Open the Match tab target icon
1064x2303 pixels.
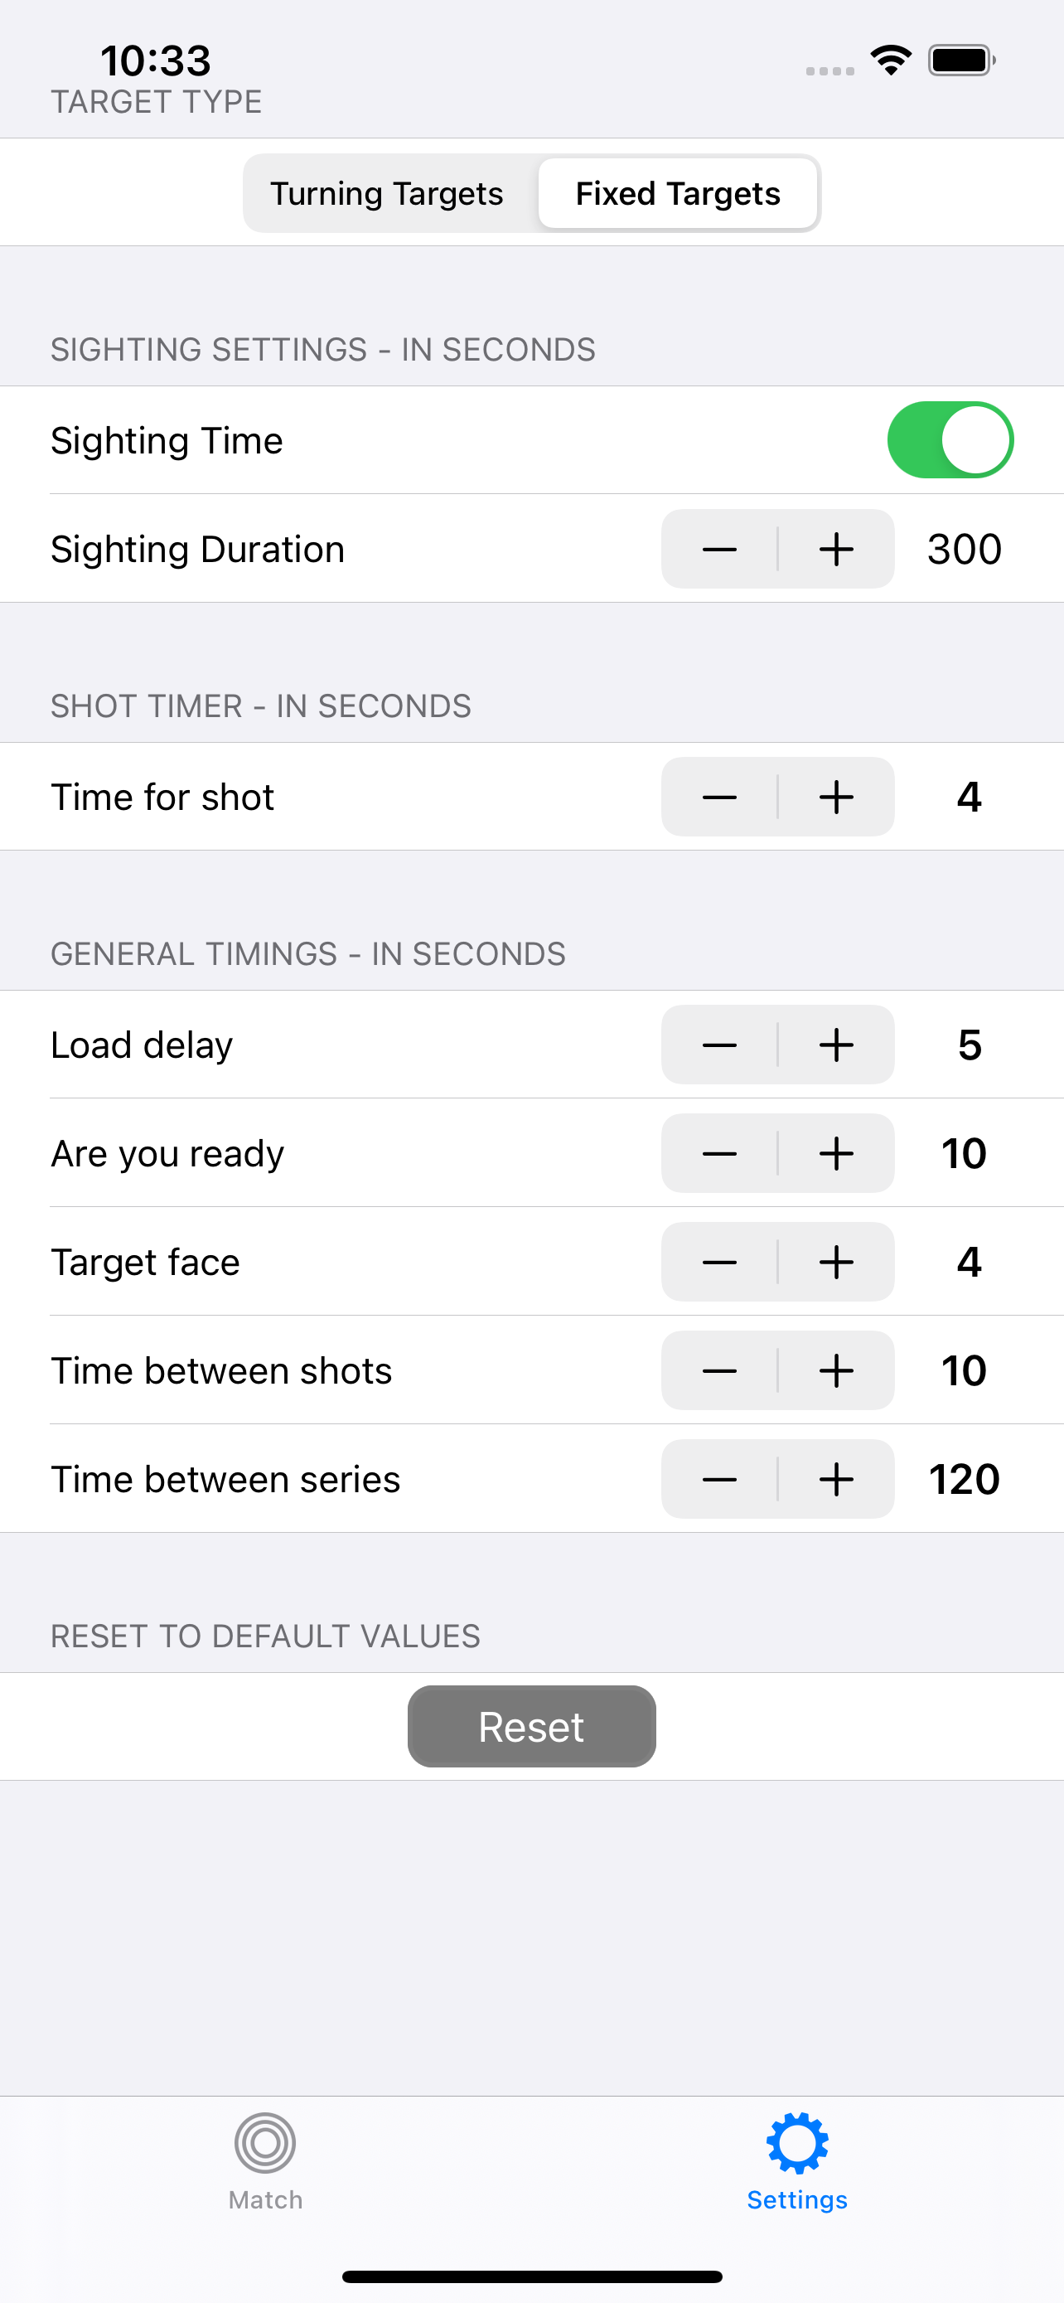(x=265, y=2143)
